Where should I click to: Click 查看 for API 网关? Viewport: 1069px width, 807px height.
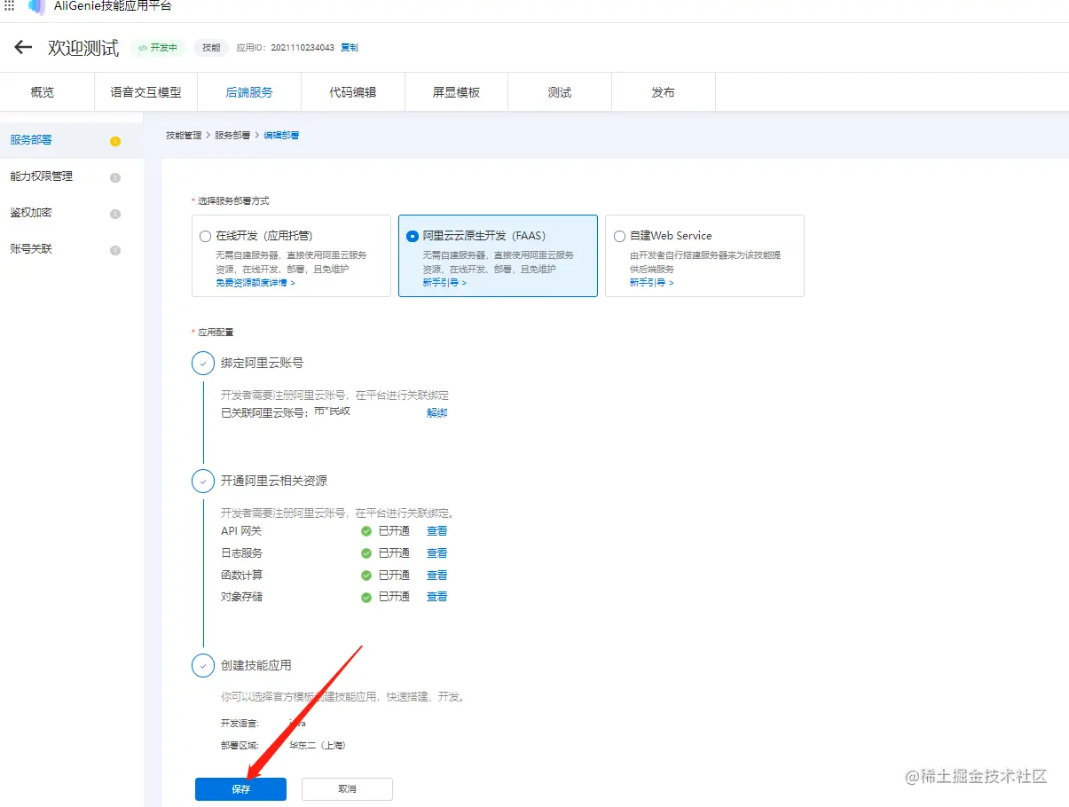436,531
